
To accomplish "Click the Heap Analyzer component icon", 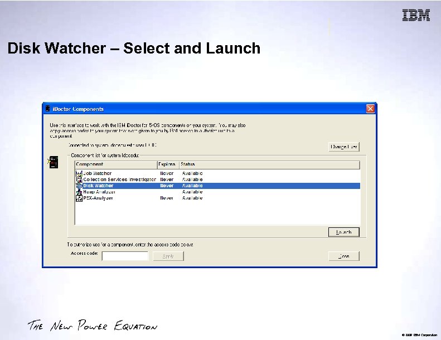I will [79, 192].
